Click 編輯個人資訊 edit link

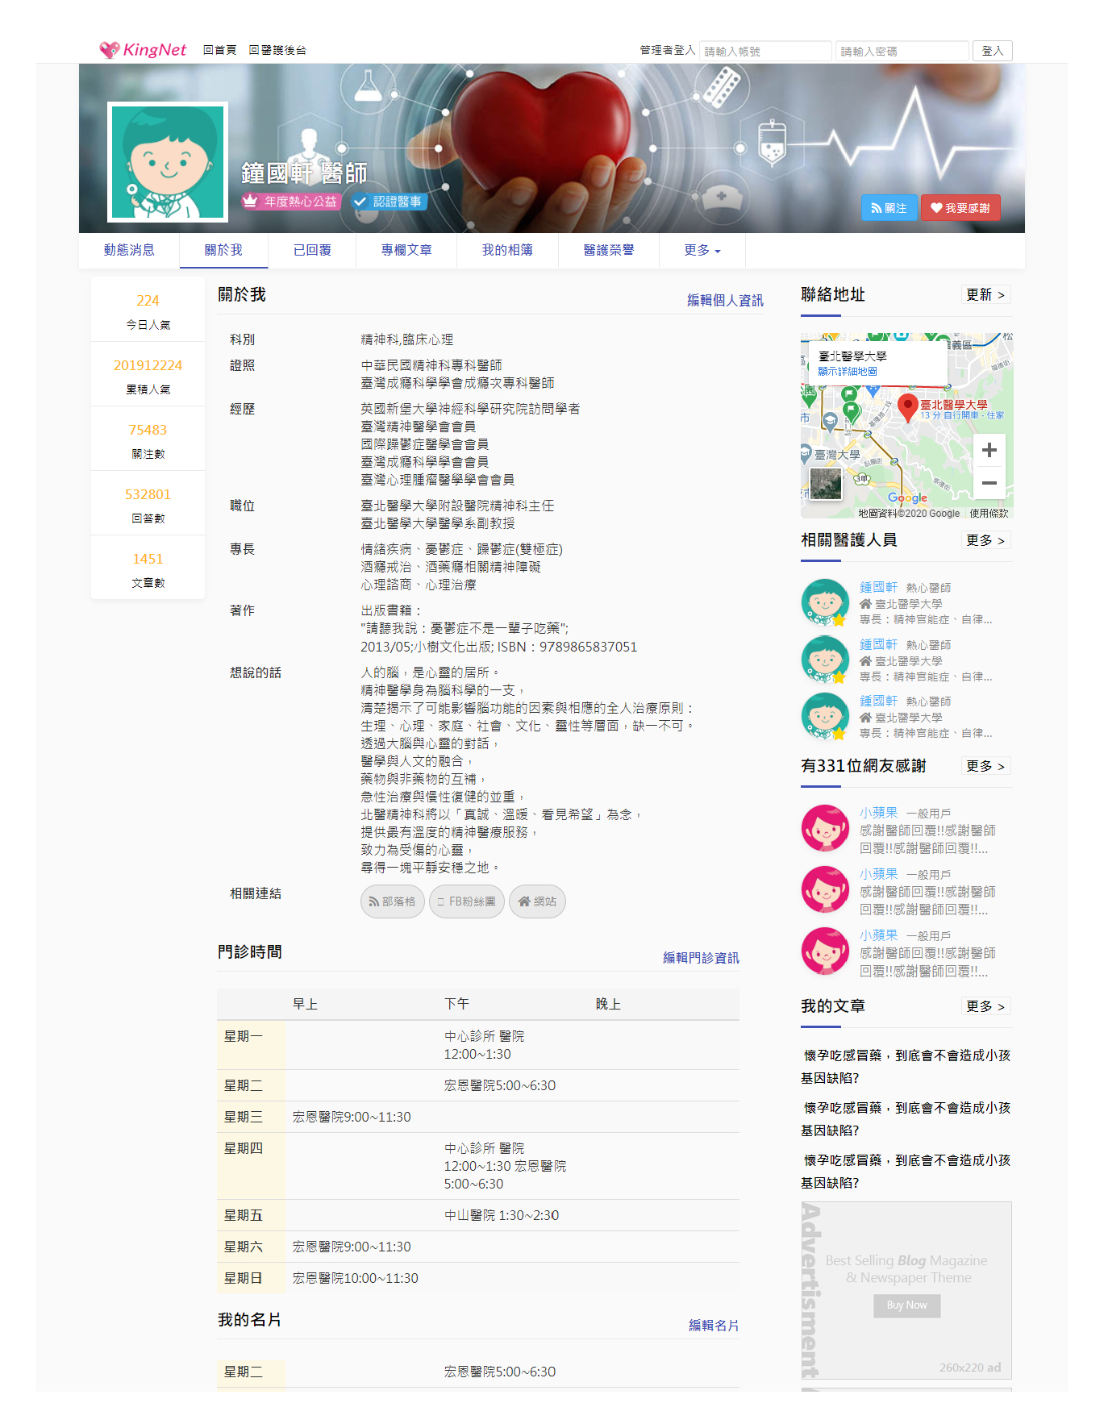tap(724, 300)
